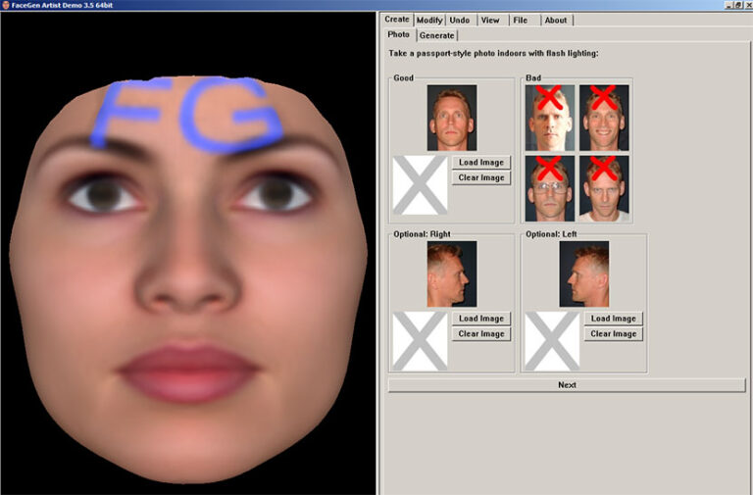
Task: Click the empty placeholder under Optional: Left
Action: click(552, 341)
